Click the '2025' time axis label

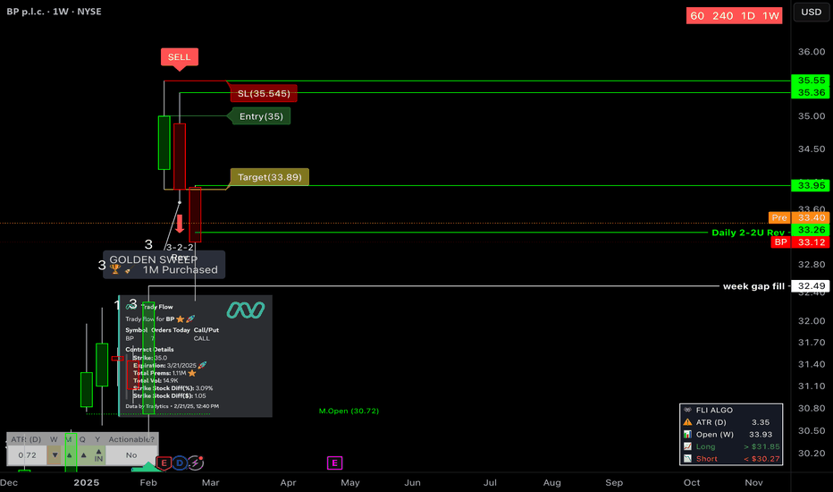click(x=86, y=483)
